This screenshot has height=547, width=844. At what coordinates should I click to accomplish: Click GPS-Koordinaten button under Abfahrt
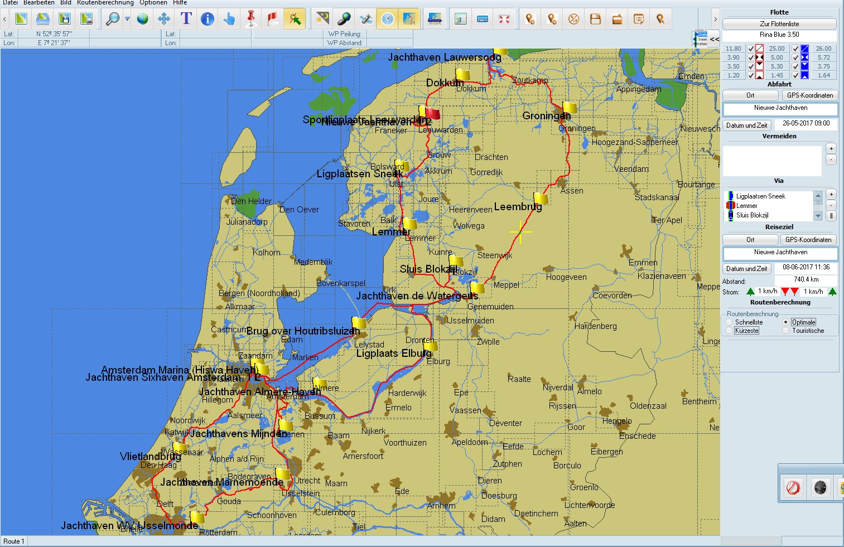pos(809,95)
